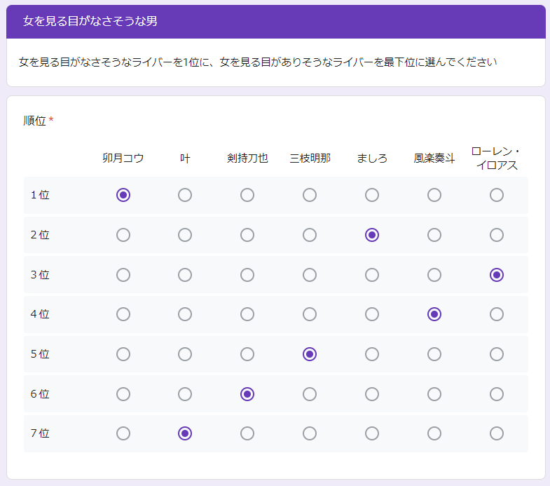Mark 卯月コウ as 4位
550x486 pixels.
[123, 314]
